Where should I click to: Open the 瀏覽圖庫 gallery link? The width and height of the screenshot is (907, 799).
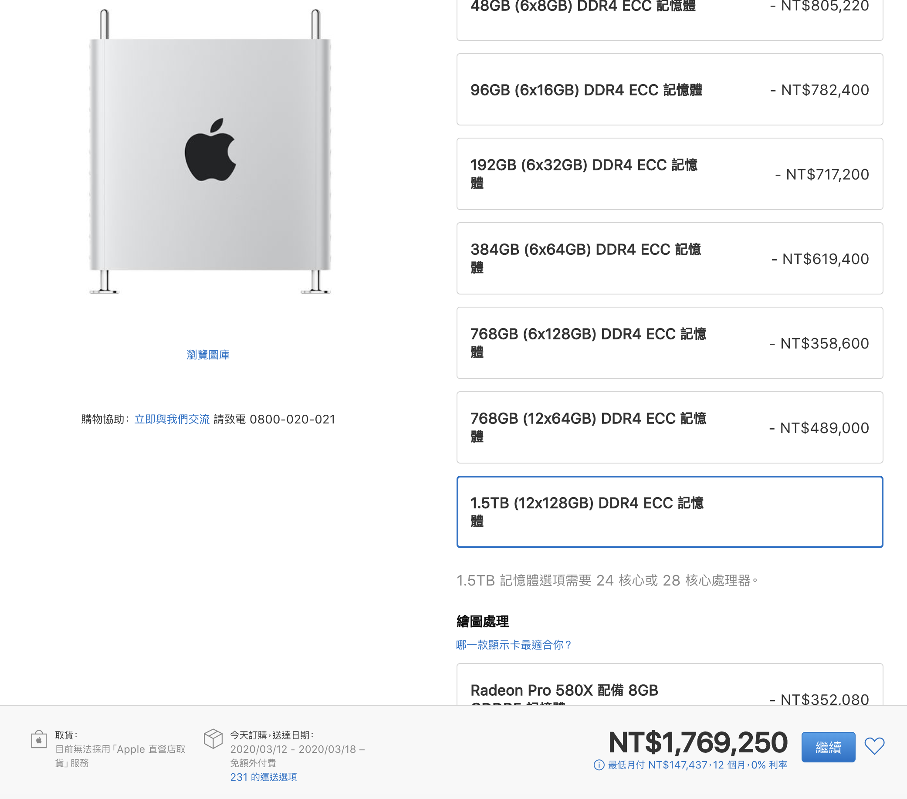click(208, 355)
